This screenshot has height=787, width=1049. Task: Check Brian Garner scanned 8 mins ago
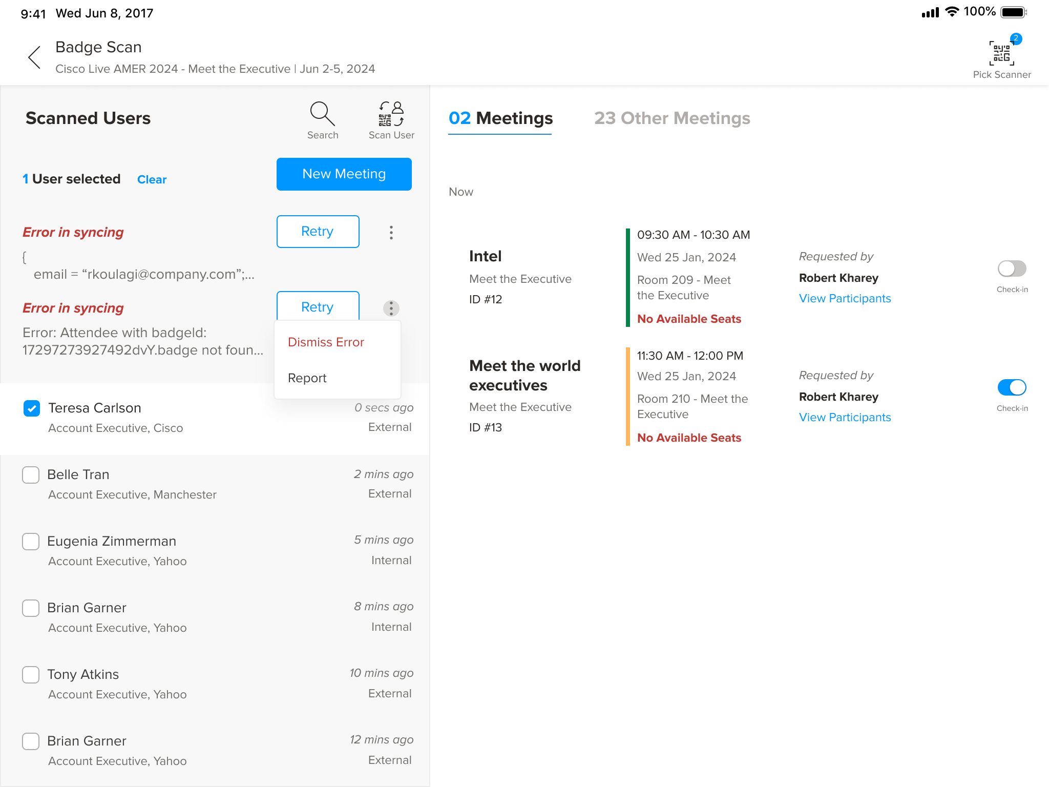[31, 608]
